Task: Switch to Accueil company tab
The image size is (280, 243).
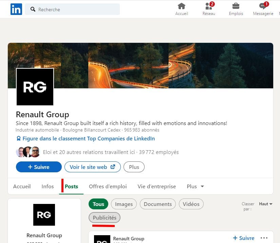Action: [x=22, y=186]
